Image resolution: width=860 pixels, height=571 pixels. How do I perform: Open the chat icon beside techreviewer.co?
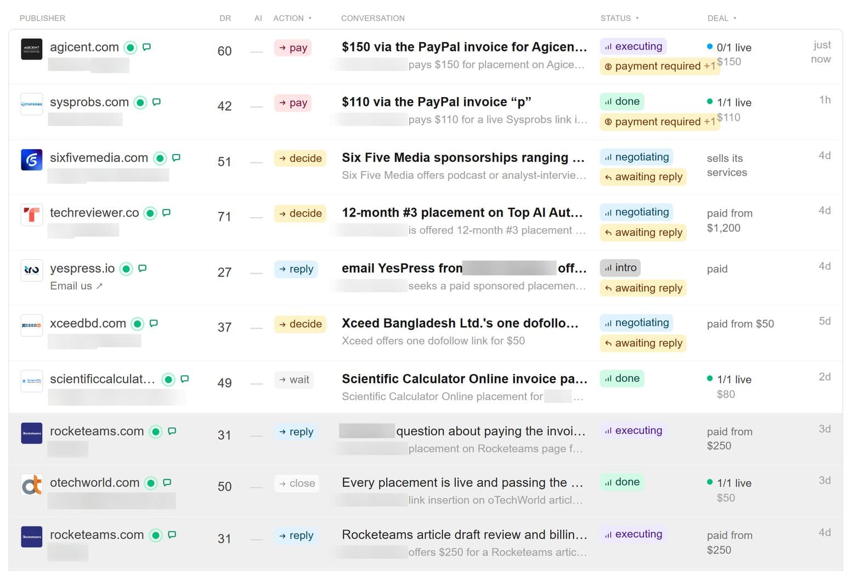coord(166,213)
